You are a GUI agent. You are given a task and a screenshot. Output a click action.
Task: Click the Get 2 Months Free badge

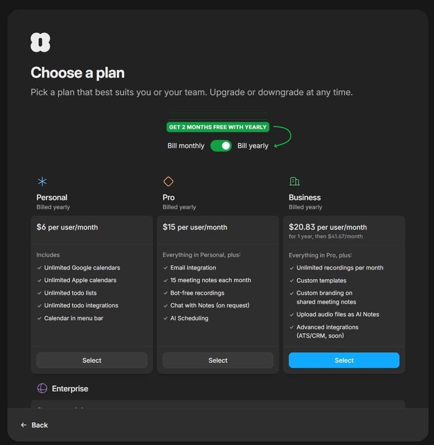click(x=217, y=127)
